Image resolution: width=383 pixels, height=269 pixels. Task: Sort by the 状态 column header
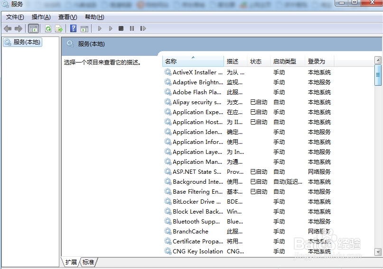(x=259, y=61)
